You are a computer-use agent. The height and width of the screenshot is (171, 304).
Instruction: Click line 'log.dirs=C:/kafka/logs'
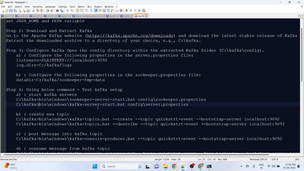click(44, 65)
